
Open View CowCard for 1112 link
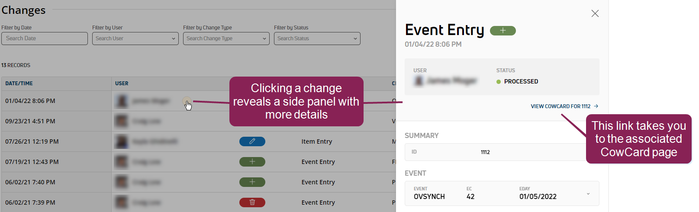tap(564, 106)
